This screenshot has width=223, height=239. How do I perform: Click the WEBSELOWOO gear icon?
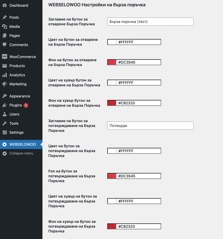click(x=5, y=145)
